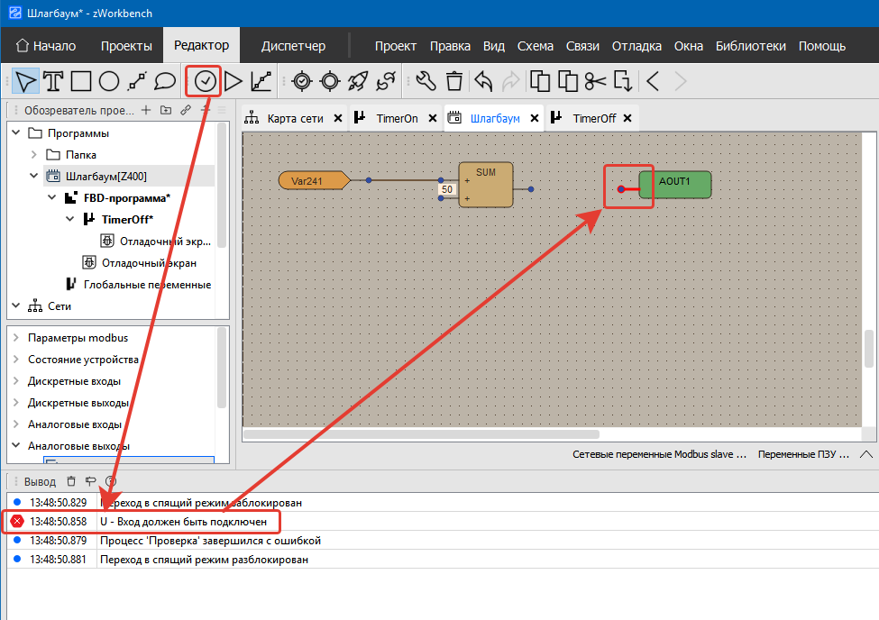Expand the Папка folder node
This screenshot has height=620, width=879.
tap(34, 155)
